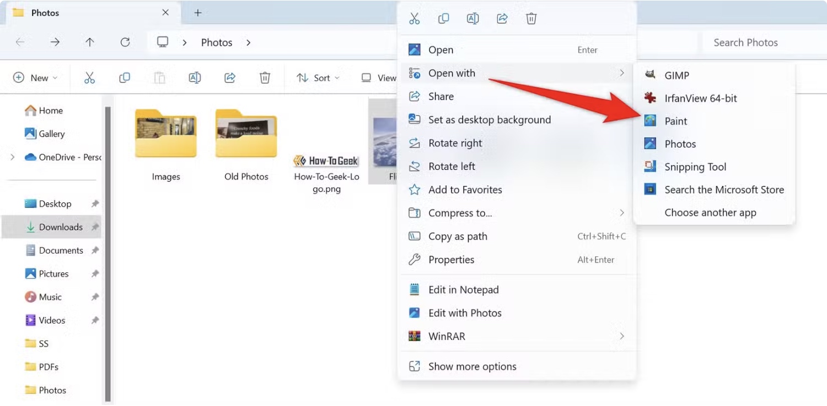The image size is (827, 406).
Task: Open the View menu in toolbar
Action: tap(379, 78)
